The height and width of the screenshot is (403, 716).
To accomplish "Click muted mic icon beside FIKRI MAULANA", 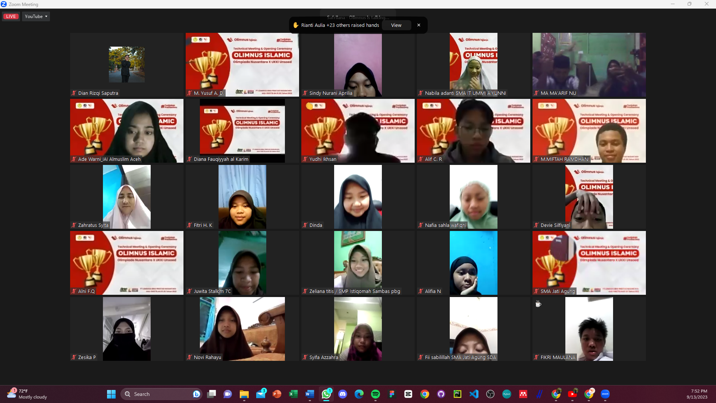I will (x=536, y=357).
